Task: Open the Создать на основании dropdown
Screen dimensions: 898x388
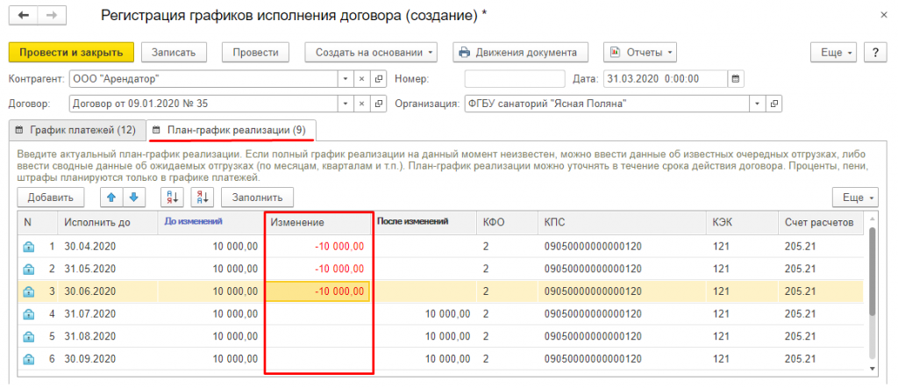Action: [374, 52]
